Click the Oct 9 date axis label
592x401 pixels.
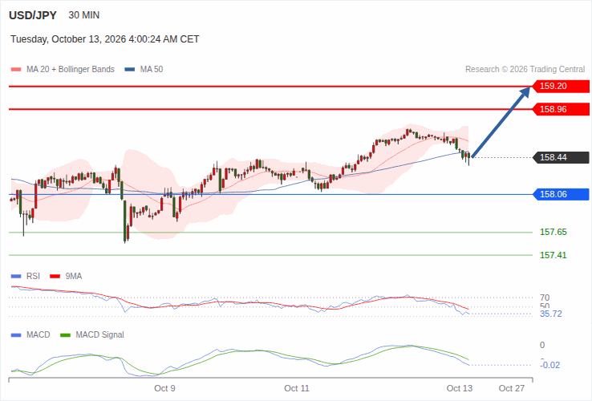click(164, 388)
